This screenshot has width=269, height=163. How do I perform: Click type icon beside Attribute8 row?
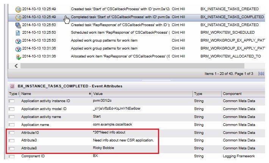click(x=12, y=148)
